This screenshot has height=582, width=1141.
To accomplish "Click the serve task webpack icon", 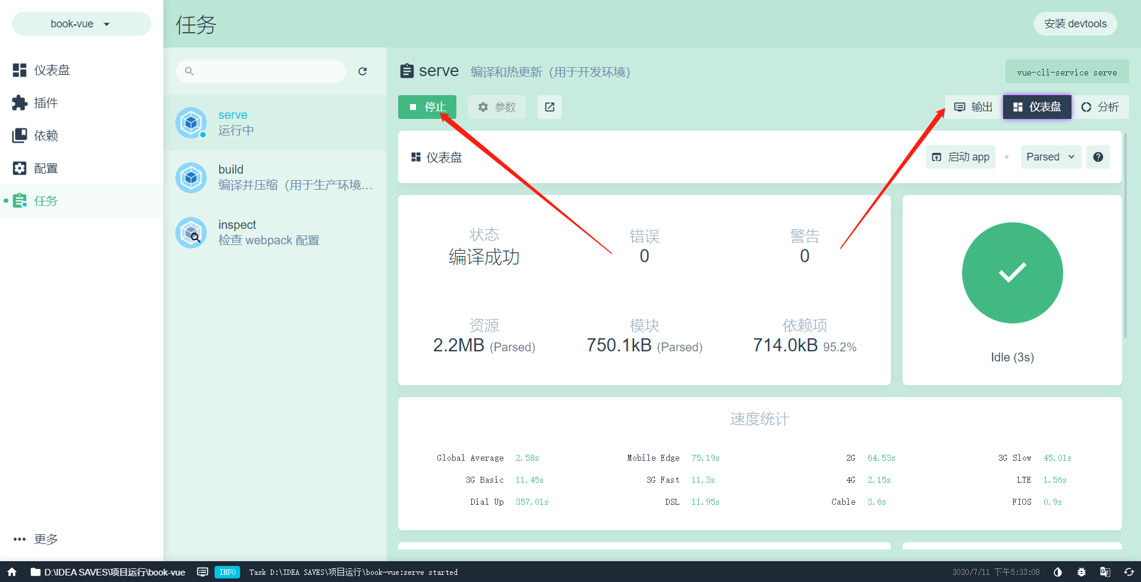I will tap(191, 122).
